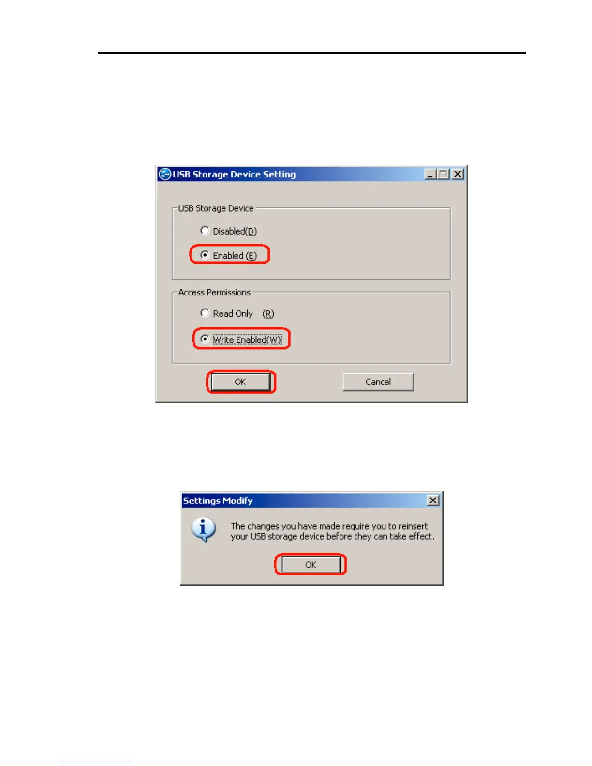The width and height of the screenshot is (592, 766).
Task: Select the Disabled(D) radio button
Action: click(205, 231)
